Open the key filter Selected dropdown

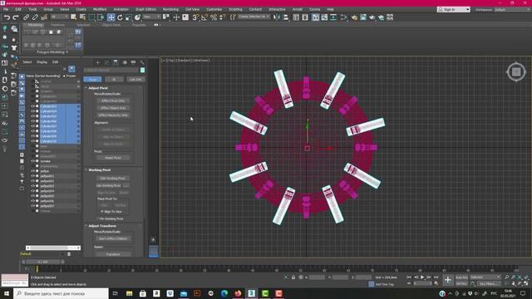click(x=485, y=277)
